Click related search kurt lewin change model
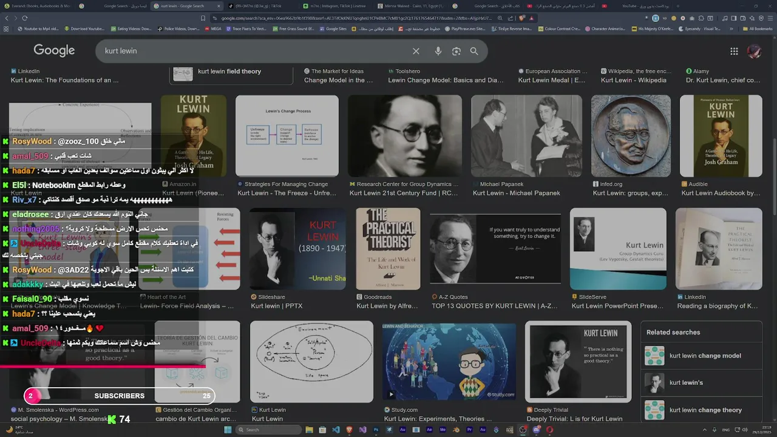777x437 pixels. click(x=701, y=356)
